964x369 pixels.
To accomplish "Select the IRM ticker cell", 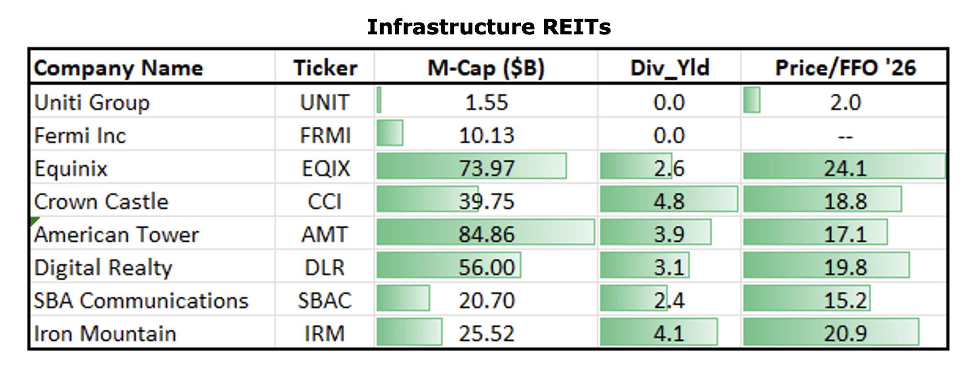I will 325,334.
